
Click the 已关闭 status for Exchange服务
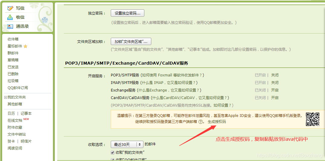pos(260,90)
